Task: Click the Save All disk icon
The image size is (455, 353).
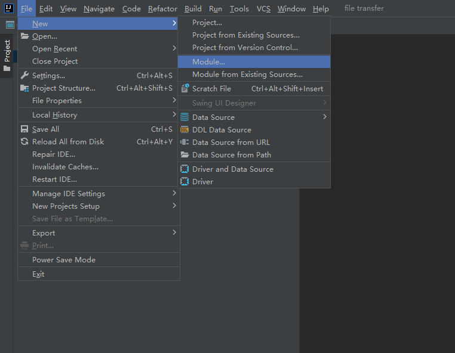Action: point(24,129)
